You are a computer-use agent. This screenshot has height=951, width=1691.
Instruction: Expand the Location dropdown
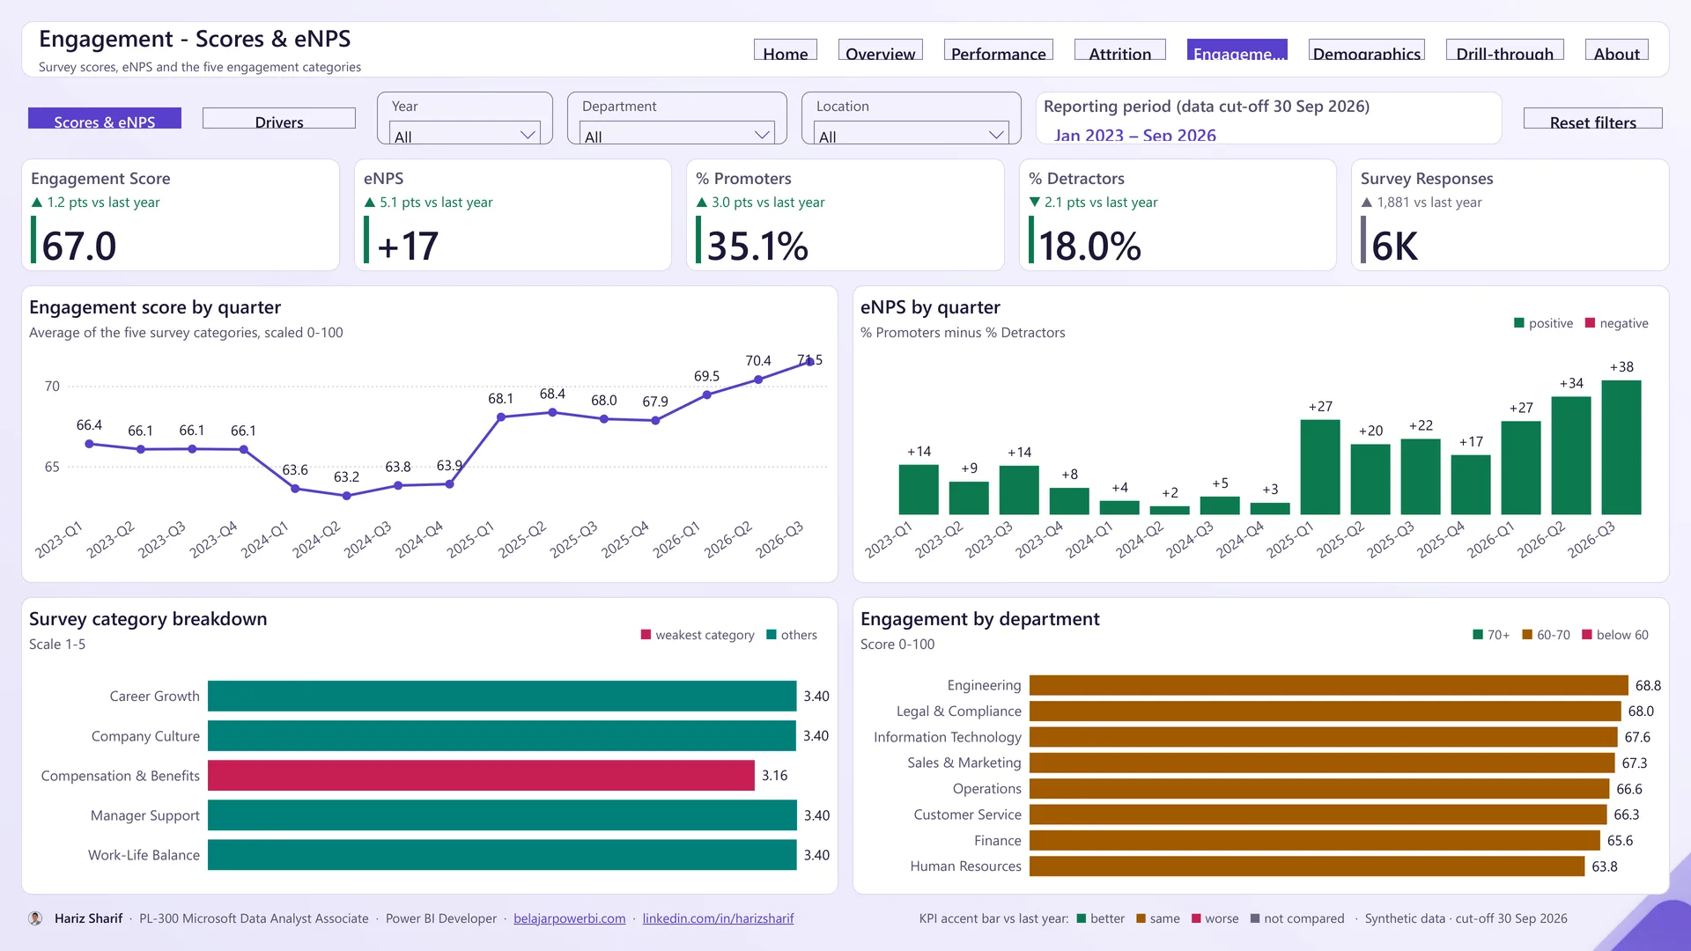(x=911, y=134)
